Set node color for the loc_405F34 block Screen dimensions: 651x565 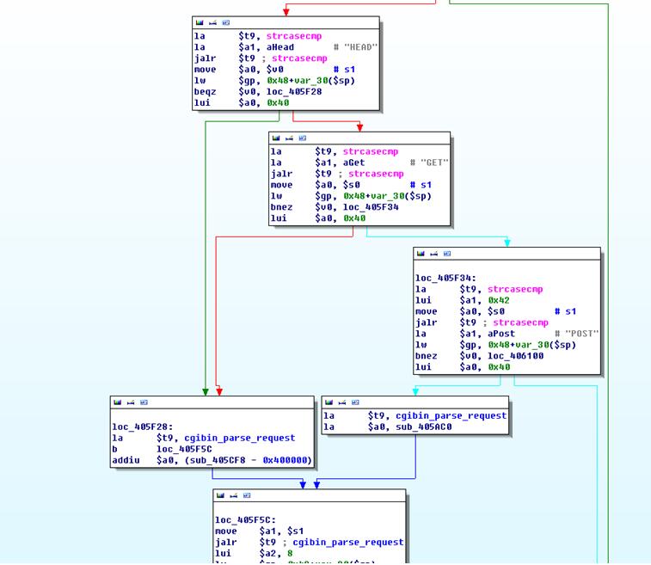[421, 254]
